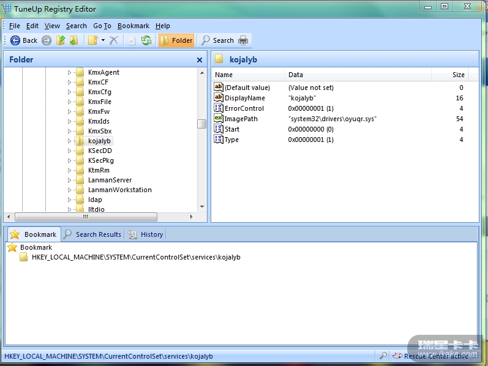
Task: Close the Folder pane
Action: (x=200, y=60)
